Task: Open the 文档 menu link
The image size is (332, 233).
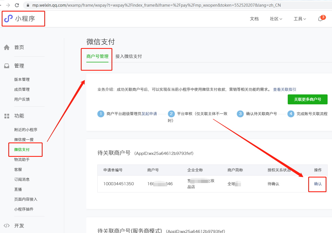Action: click(x=254, y=19)
